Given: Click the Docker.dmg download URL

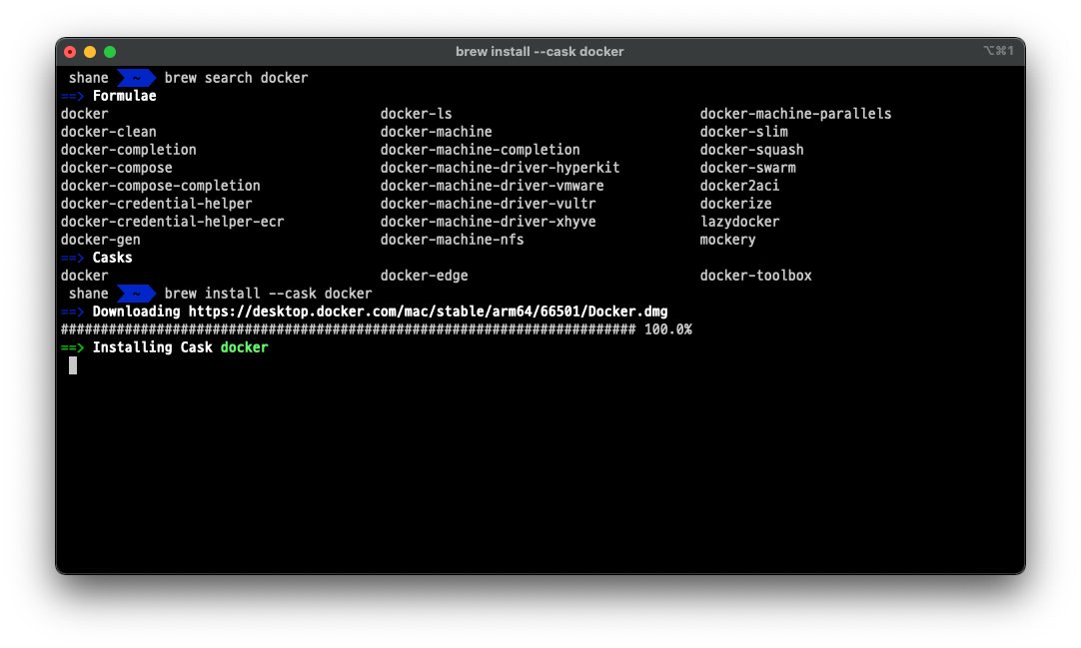Looking at the screenshot, I should [429, 312].
